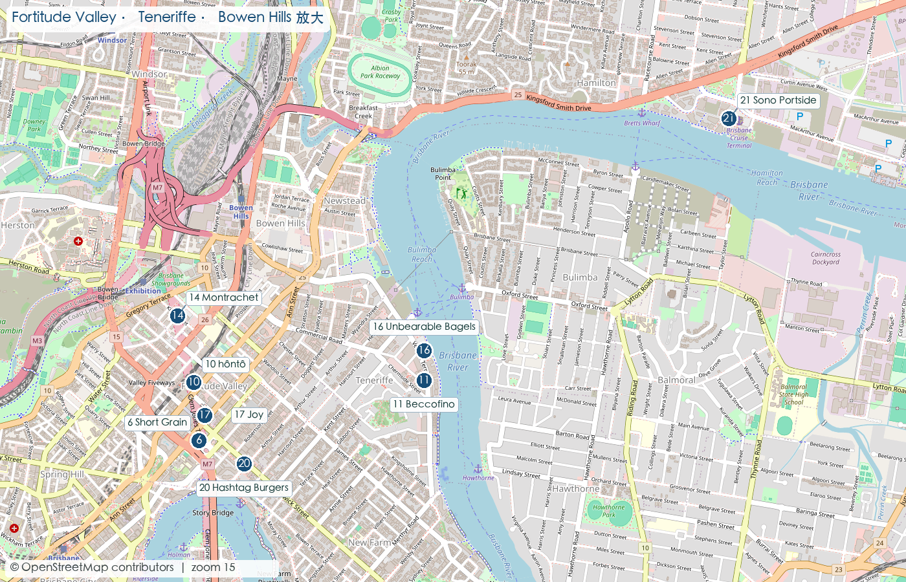Click the 'Bowen Hills 放大' title text
Screen dimensions: 906x582
[x=271, y=17]
